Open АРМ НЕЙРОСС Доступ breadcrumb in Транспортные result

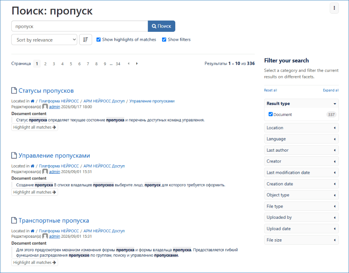click(x=104, y=231)
